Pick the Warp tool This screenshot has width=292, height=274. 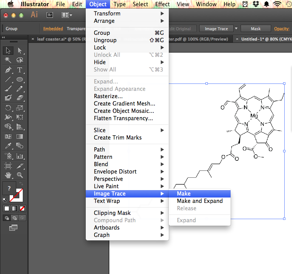(8, 117)
